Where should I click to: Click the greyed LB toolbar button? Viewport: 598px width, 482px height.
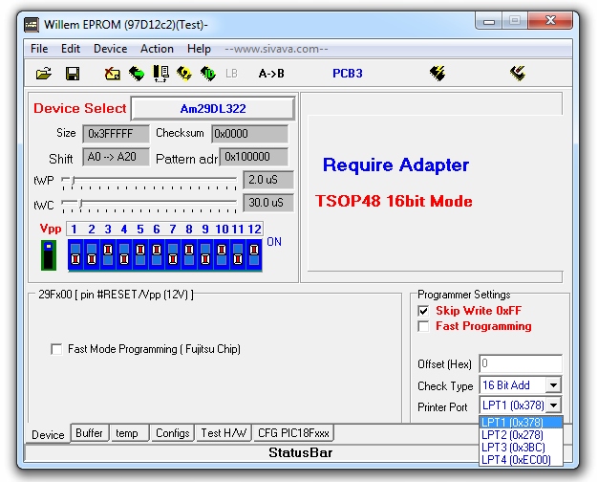(231, 74)
